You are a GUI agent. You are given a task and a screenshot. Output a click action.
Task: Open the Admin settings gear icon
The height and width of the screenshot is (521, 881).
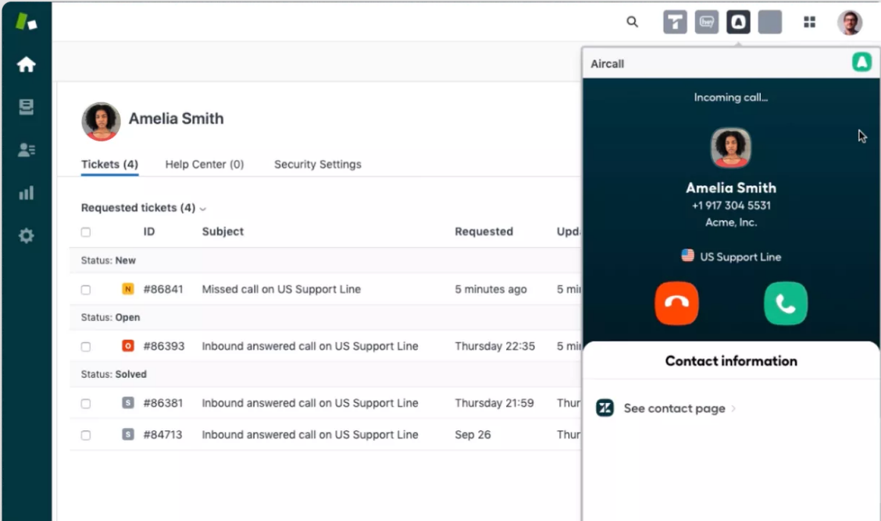(x=26, y=235)
